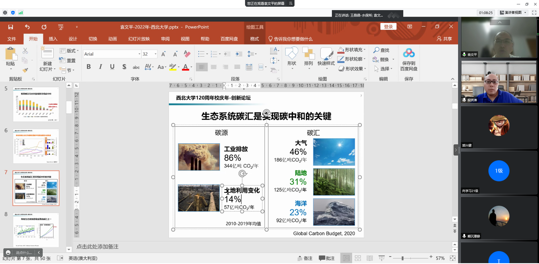Switch to the 插入 ribbon tab

(53, 39)
